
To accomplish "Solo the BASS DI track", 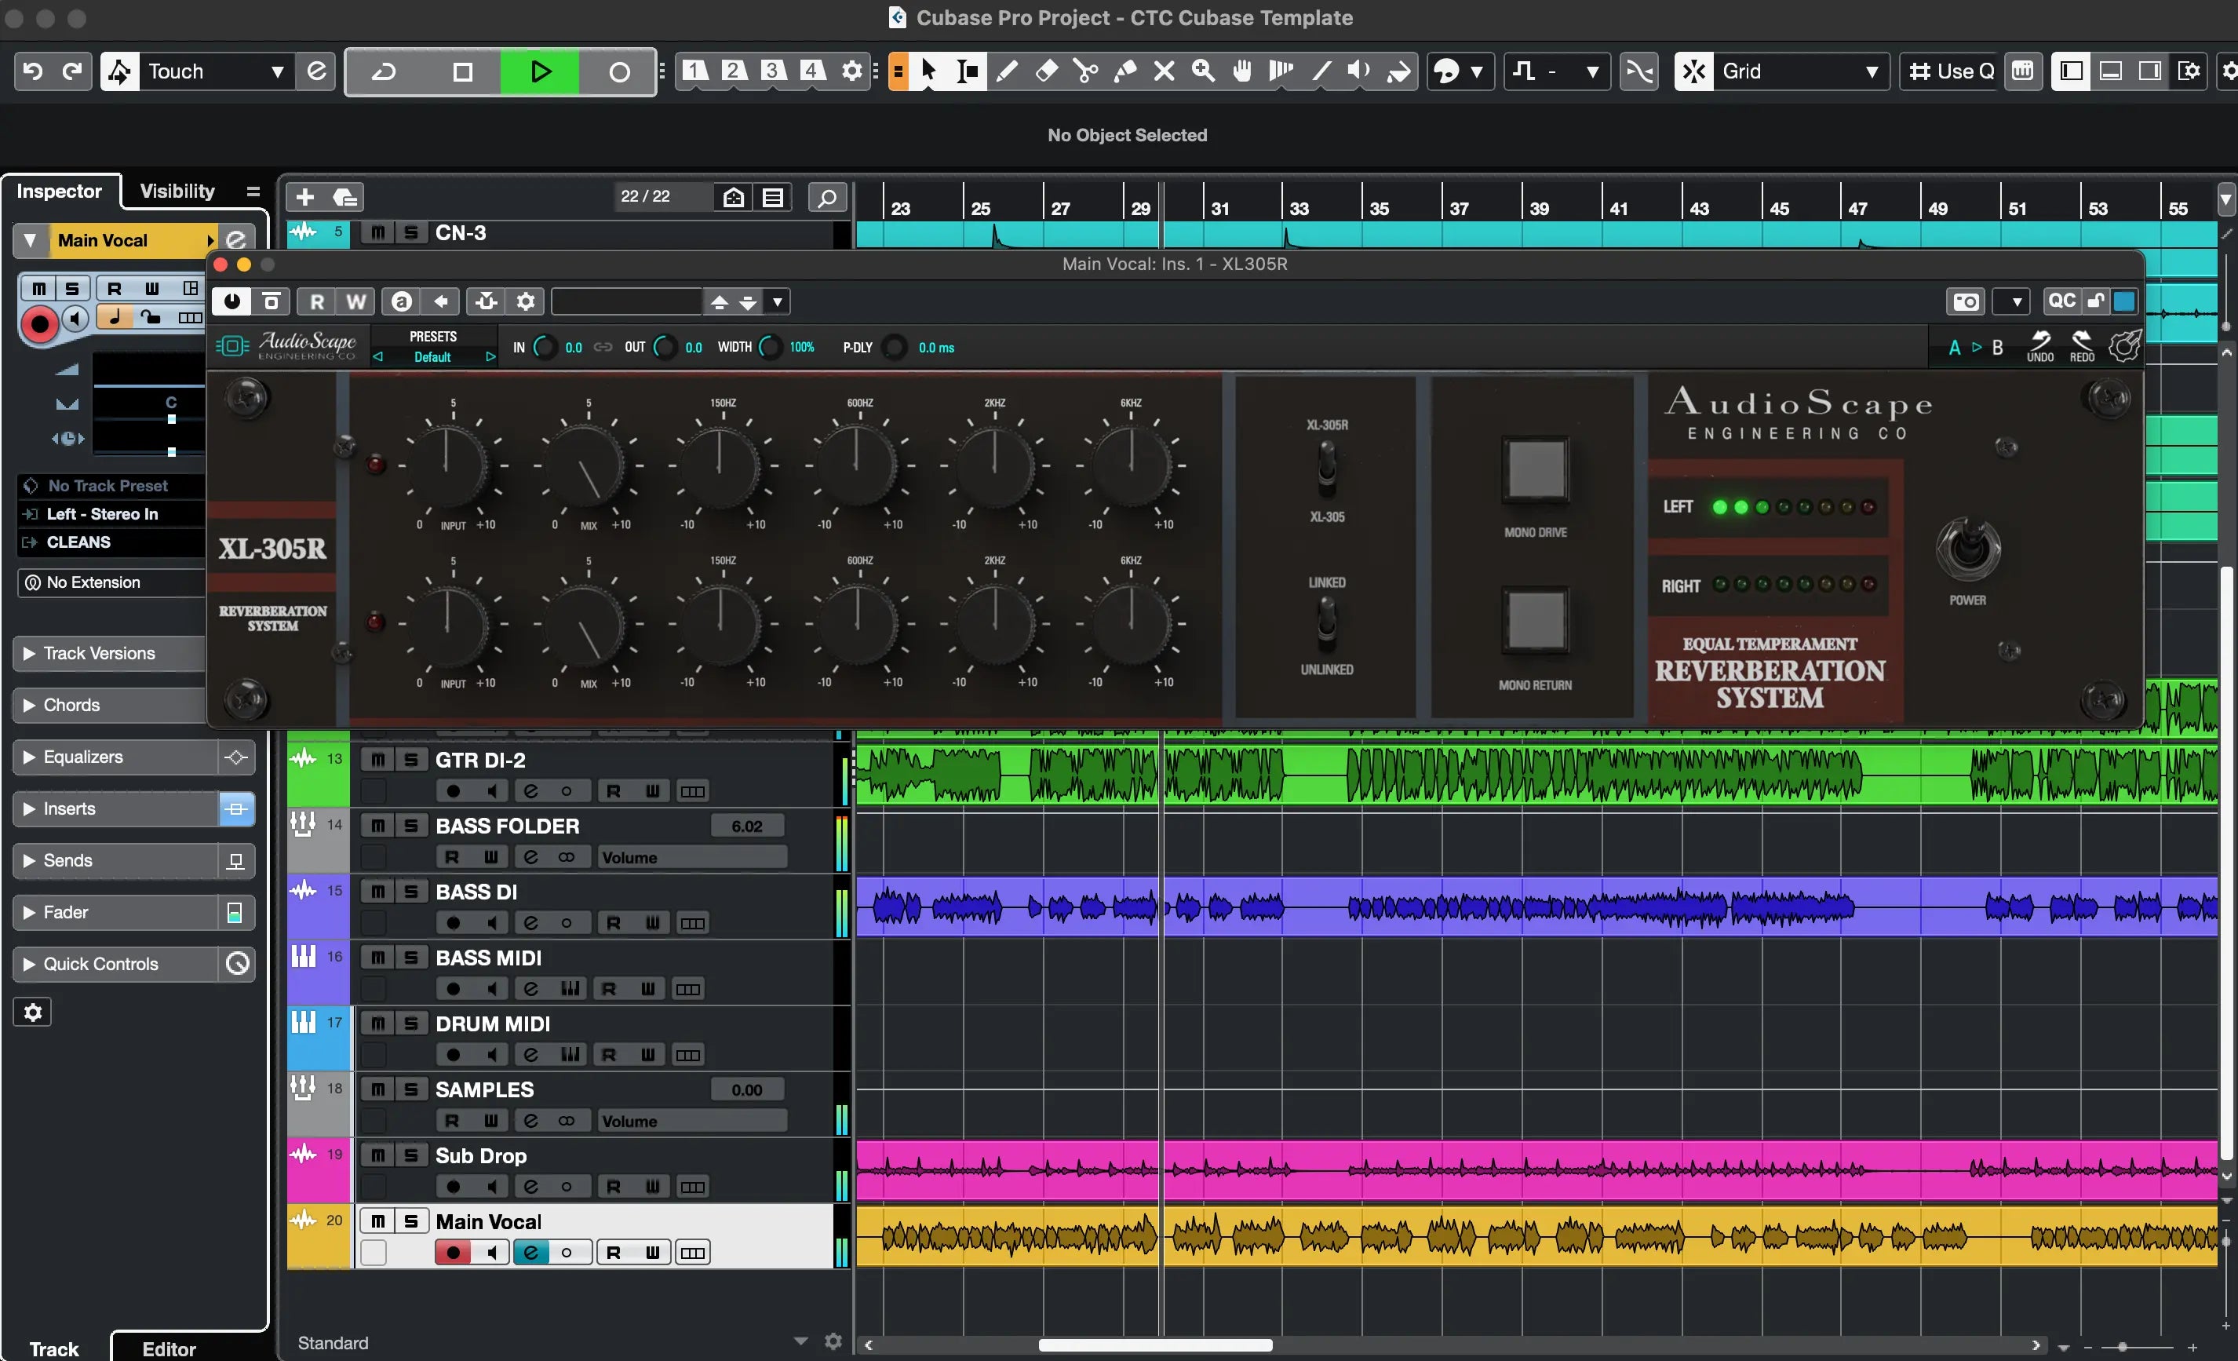I will pos(411,892).
